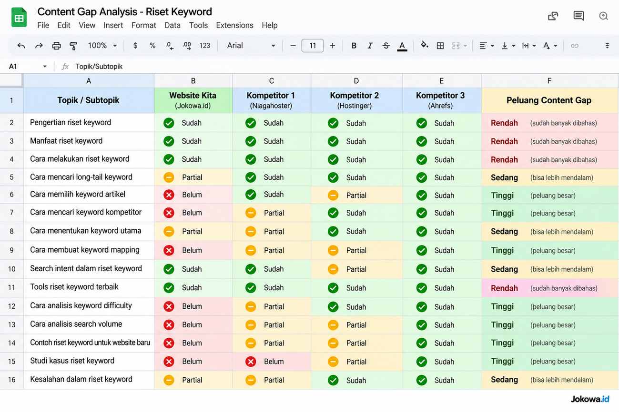
Task: Click the Redo arrow icon
Action: pos(39,46)
